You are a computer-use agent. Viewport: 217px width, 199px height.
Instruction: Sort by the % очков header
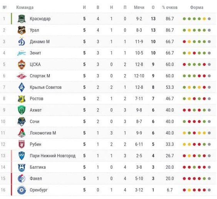pos(170,7)
